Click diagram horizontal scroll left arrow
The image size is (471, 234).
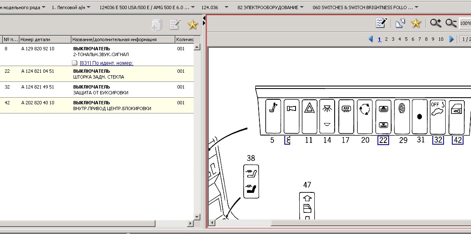click(212, 223)
